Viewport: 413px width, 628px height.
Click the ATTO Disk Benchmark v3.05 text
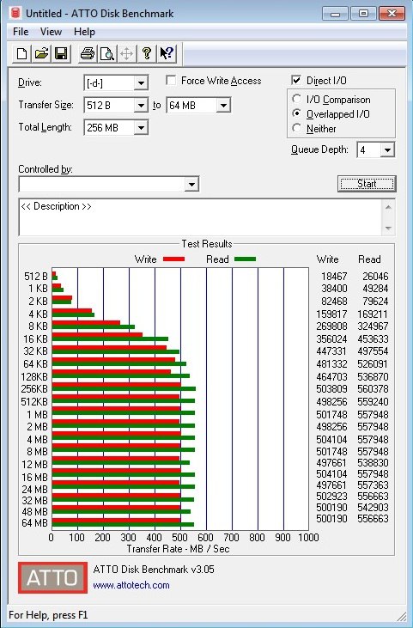pos(154,569)
